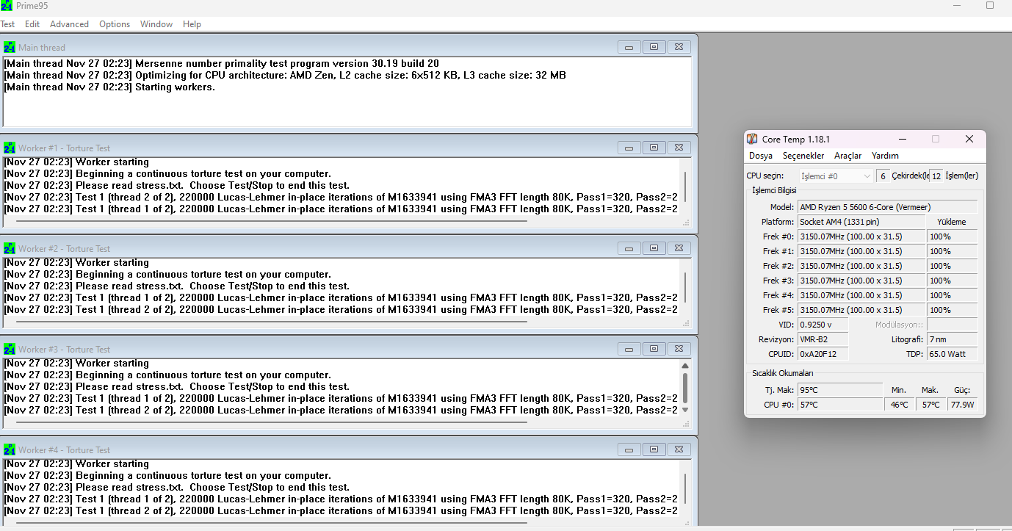The height and width of the screenshot is (531, 1012).
Task: Minimize the Main thread window
Action: click(x=629, y=47)
